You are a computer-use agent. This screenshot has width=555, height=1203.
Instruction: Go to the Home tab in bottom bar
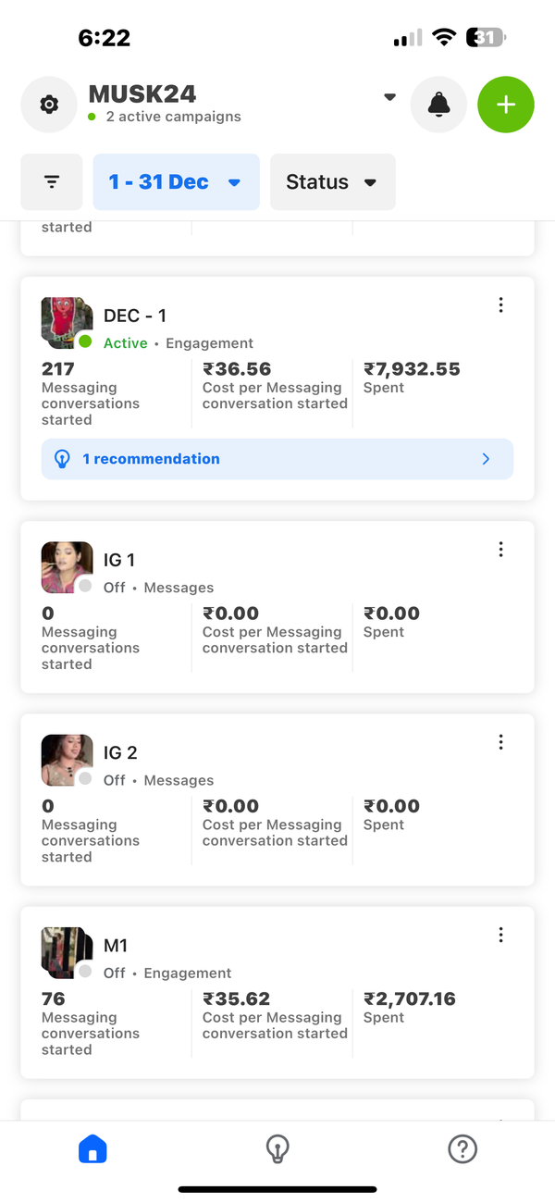(x=92, y=1149)
